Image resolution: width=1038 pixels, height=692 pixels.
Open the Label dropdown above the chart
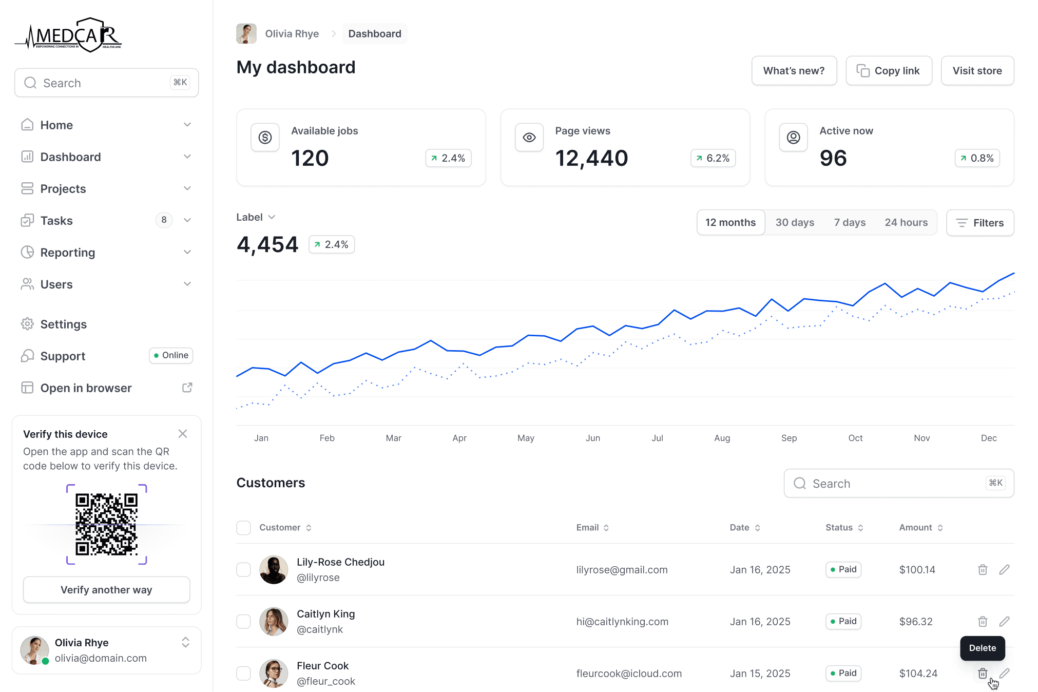[x=256, y=217]
